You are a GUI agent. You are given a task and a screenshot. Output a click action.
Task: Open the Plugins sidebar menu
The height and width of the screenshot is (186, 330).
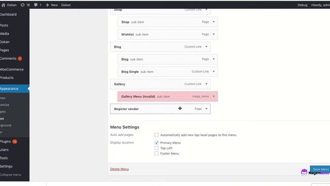point(6,141)
